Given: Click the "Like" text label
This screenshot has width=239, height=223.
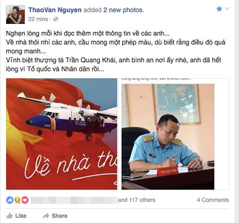Looking at the screenshot, I should click(21, 216).
